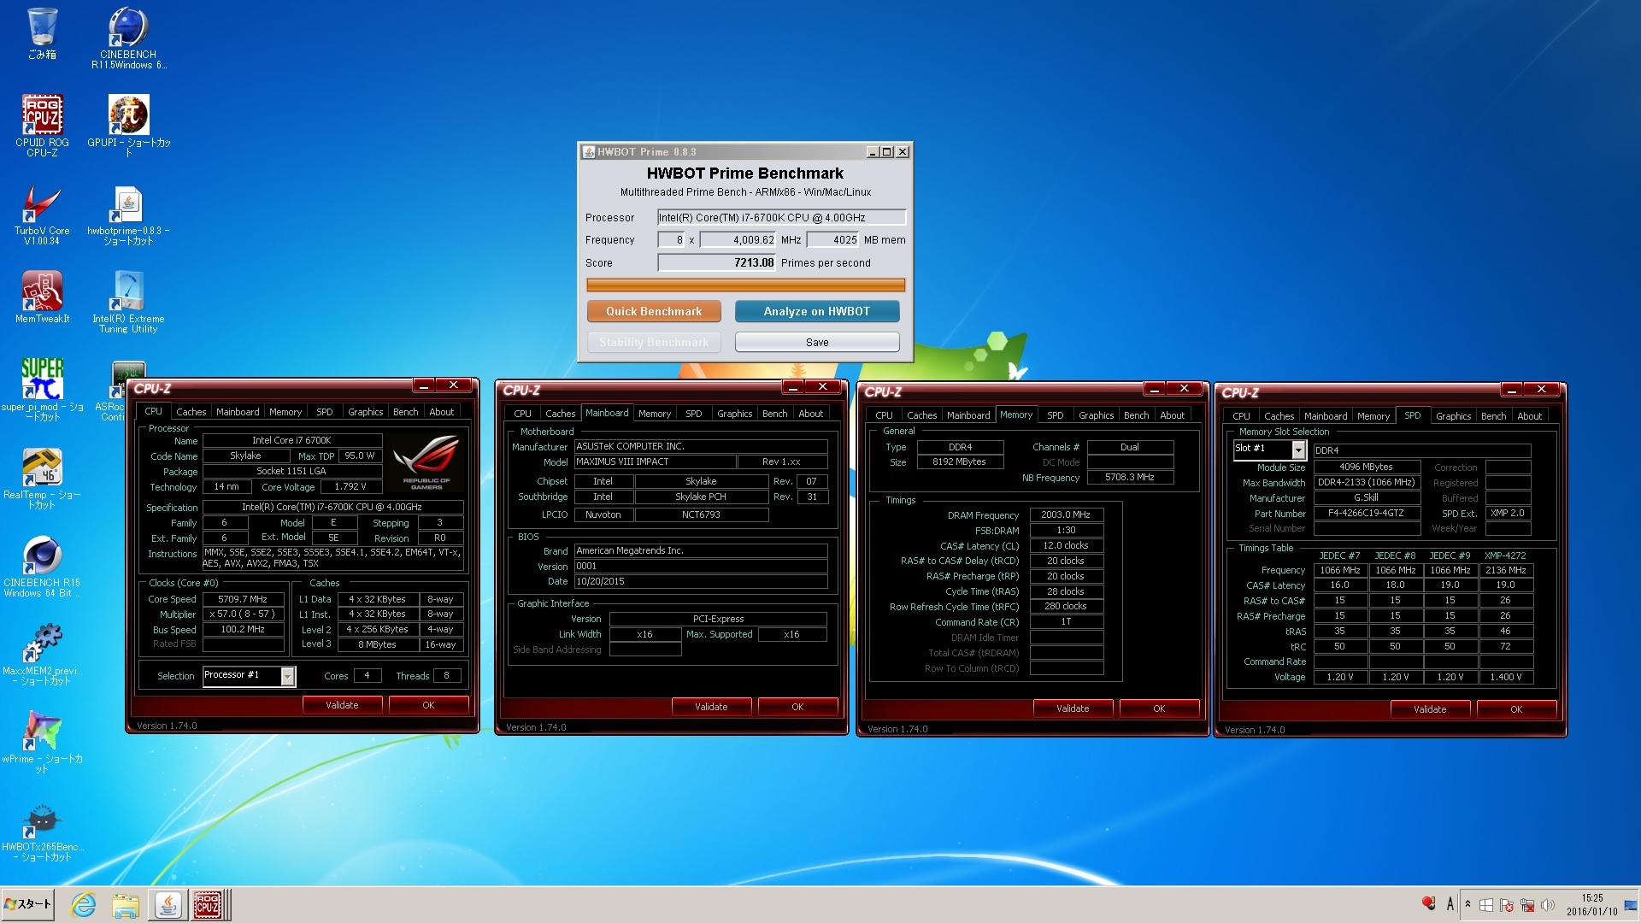This screenshot has height=923, width=1641.
Task: Click the Processor name field in HWBOT Prime
Action: point(781,217)
